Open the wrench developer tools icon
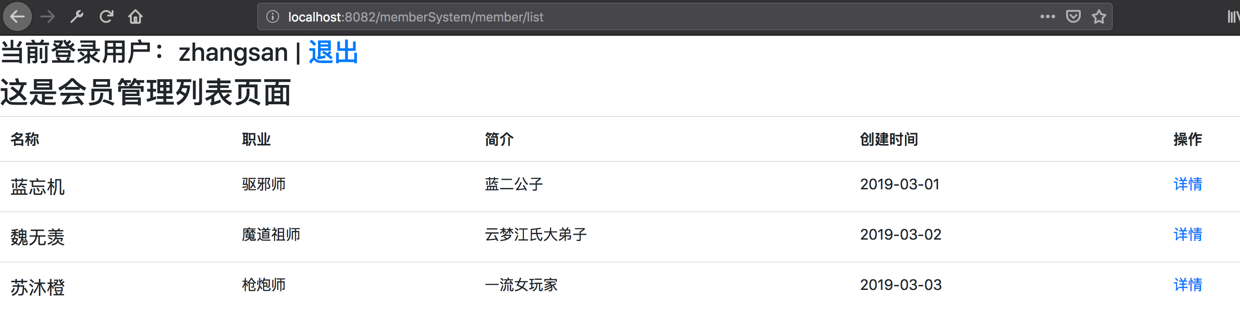The width and height of the screenshot is (1240, 332). [77, 17]
